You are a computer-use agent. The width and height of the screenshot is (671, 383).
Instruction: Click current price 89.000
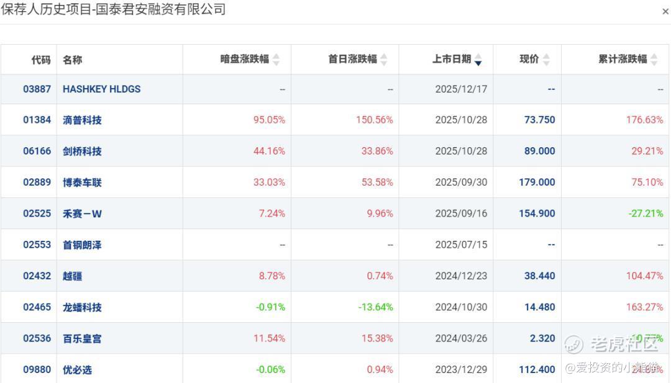coord(540,151)
